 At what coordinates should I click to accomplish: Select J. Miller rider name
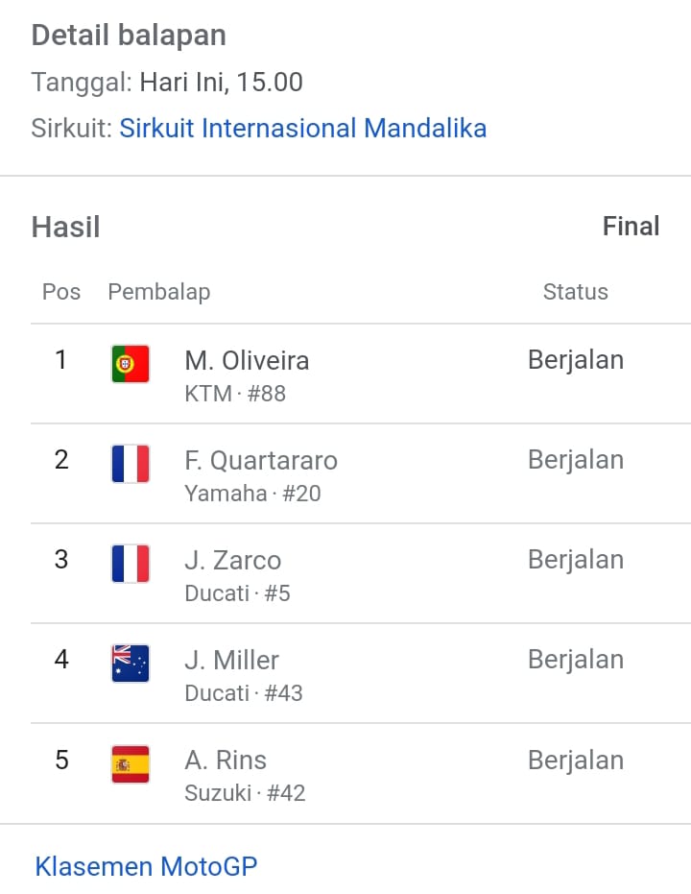pyautogui.click(x=232, y=661)
